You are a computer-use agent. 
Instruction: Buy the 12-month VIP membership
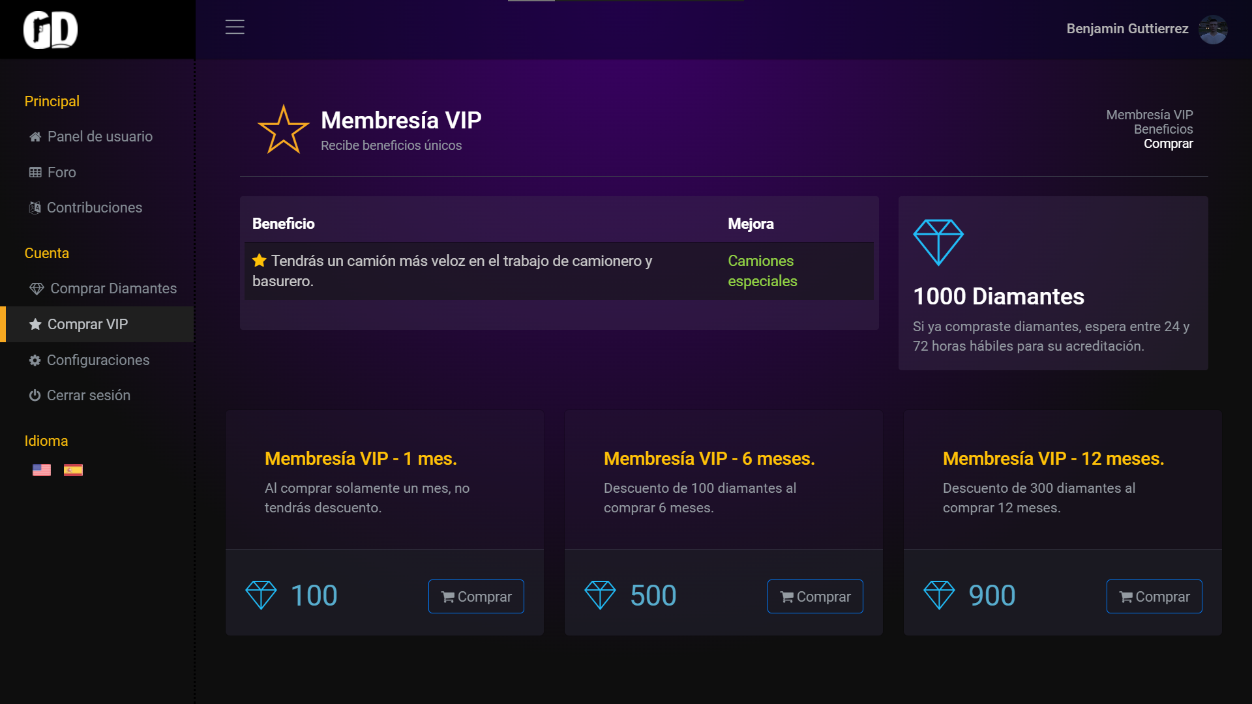[1154, 596]
